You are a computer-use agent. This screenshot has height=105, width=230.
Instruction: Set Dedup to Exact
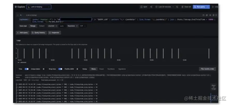(102, 69)
